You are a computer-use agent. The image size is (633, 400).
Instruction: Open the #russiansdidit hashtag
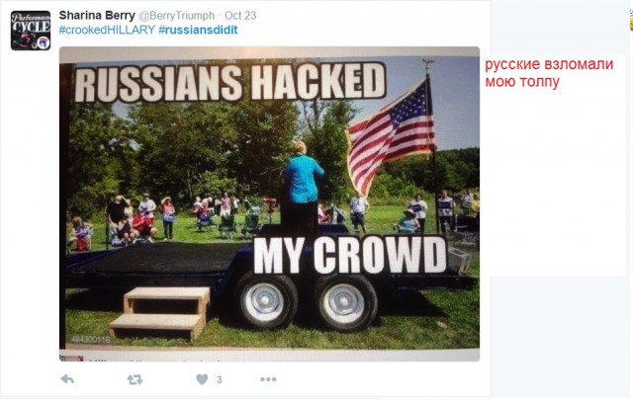198,30
